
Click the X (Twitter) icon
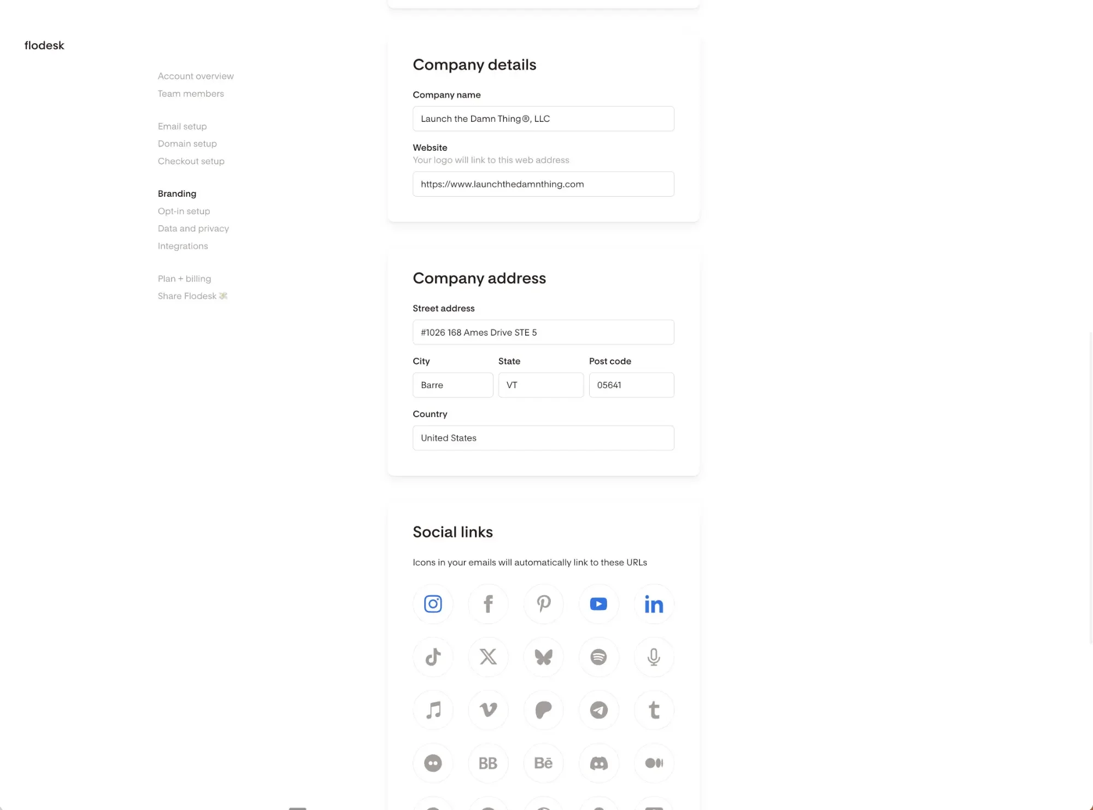point(488,657)
